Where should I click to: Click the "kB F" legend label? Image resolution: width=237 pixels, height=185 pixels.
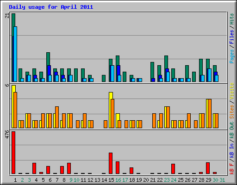[x=232, y=168]
